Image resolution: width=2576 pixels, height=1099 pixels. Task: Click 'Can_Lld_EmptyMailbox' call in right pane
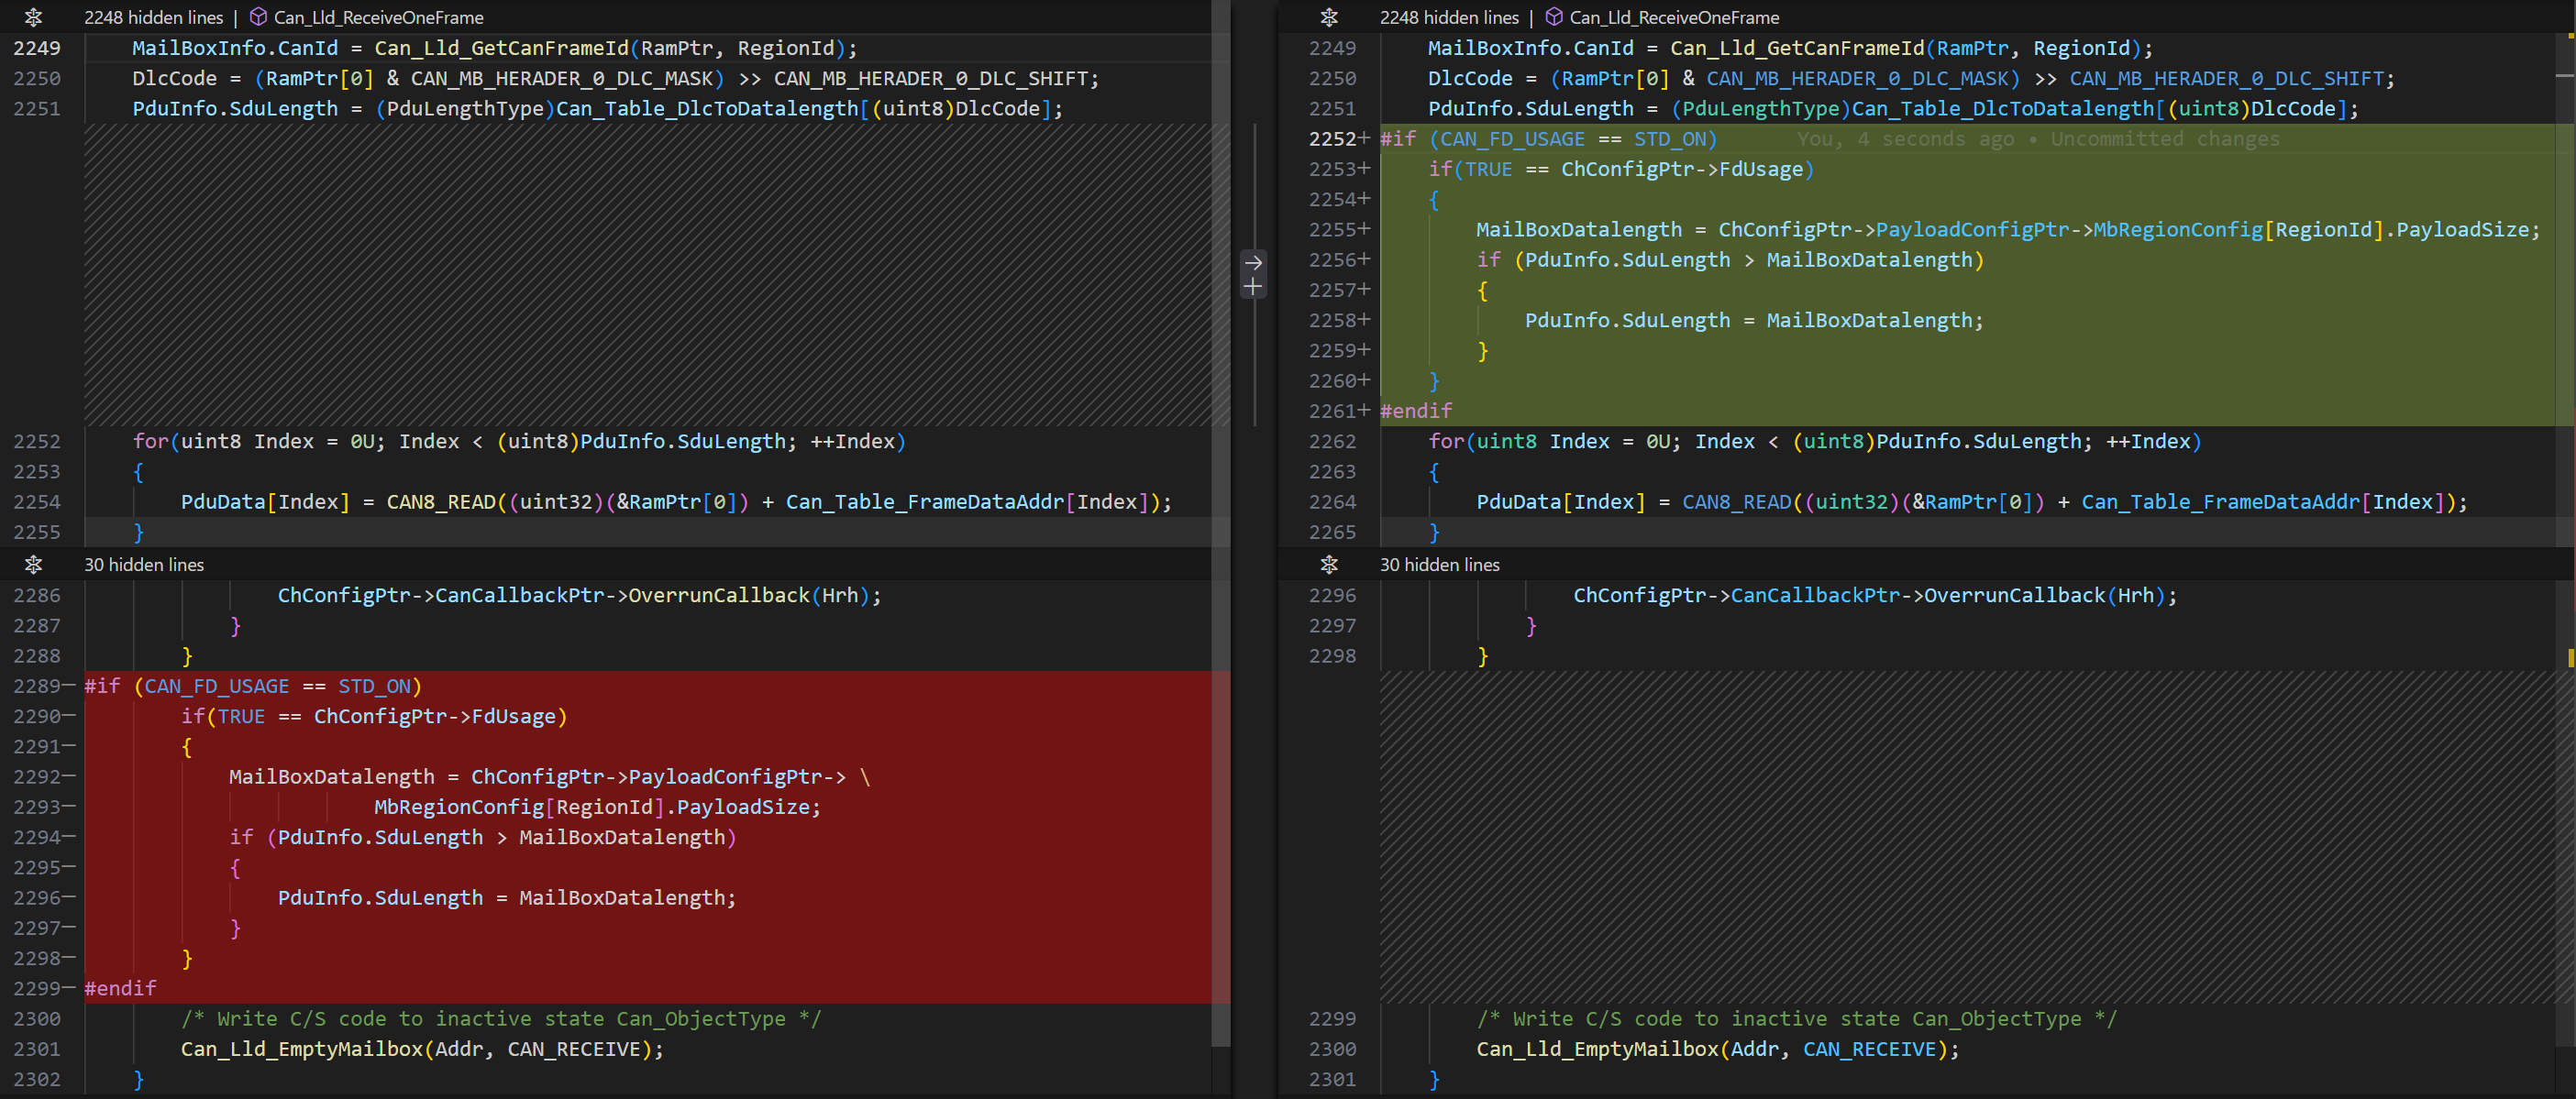click(1598, 1049)
